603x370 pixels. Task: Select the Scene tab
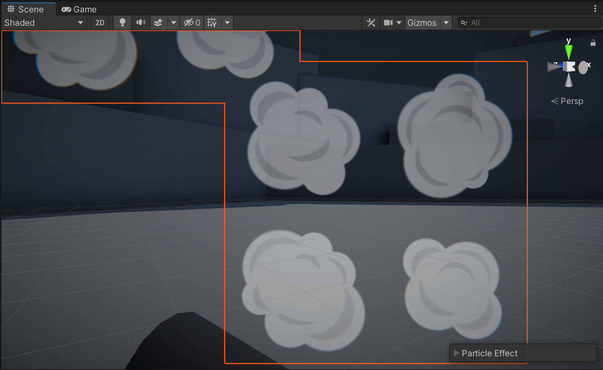click(26, 9)
